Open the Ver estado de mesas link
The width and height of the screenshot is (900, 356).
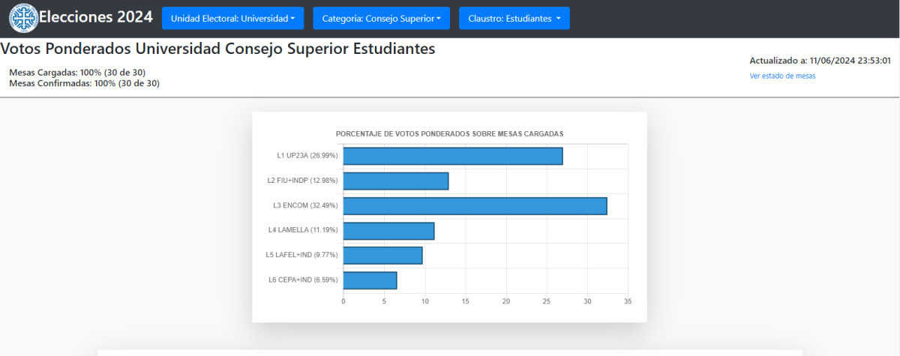point(782,76)
